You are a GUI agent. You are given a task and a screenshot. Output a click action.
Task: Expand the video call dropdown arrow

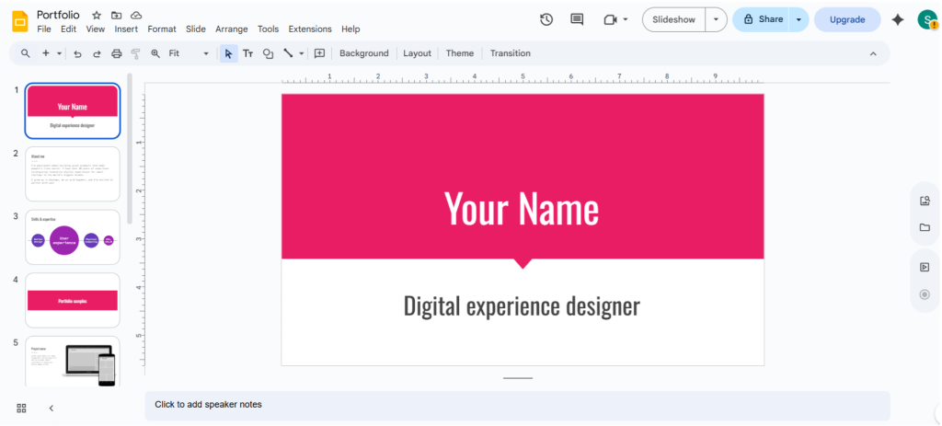626,19
